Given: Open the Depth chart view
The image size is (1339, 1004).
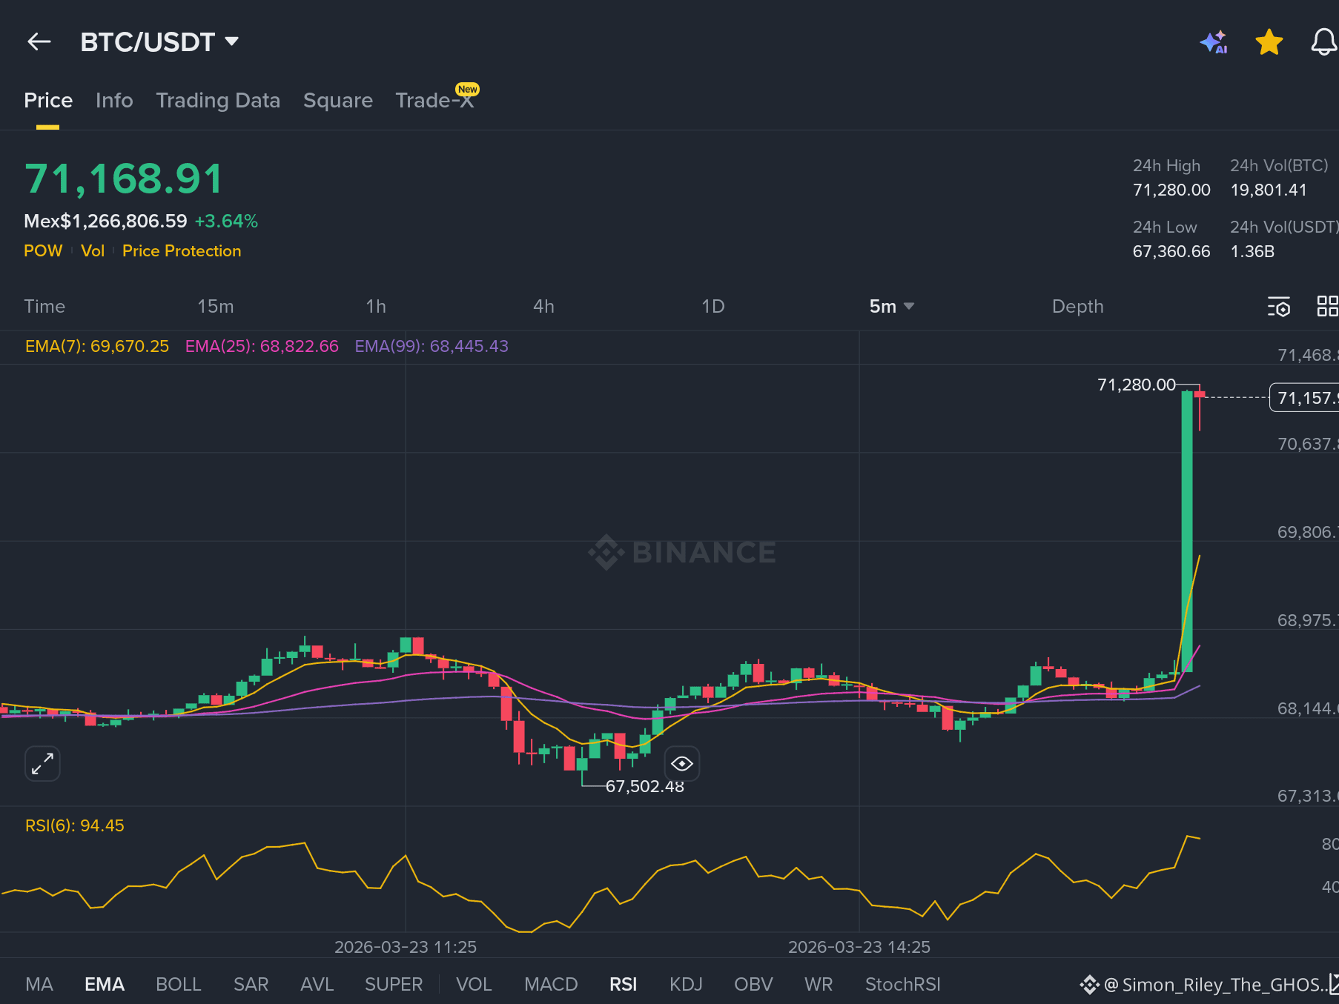Looking at the screenshot, I should click(1078, 306).
